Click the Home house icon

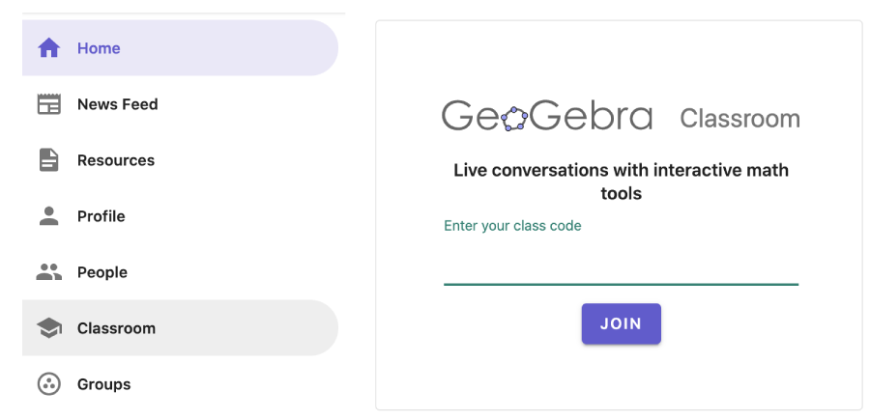[49, 48]
